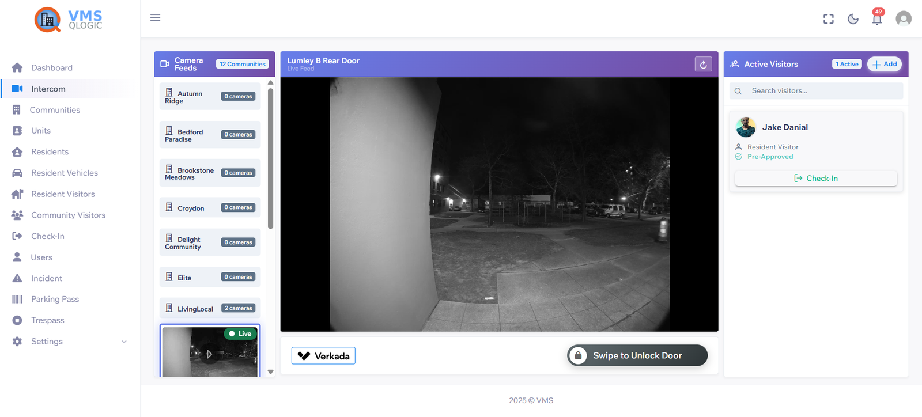Add a new active visitor
The width and height of the screenshot is (922, 417).
point(884,64)
